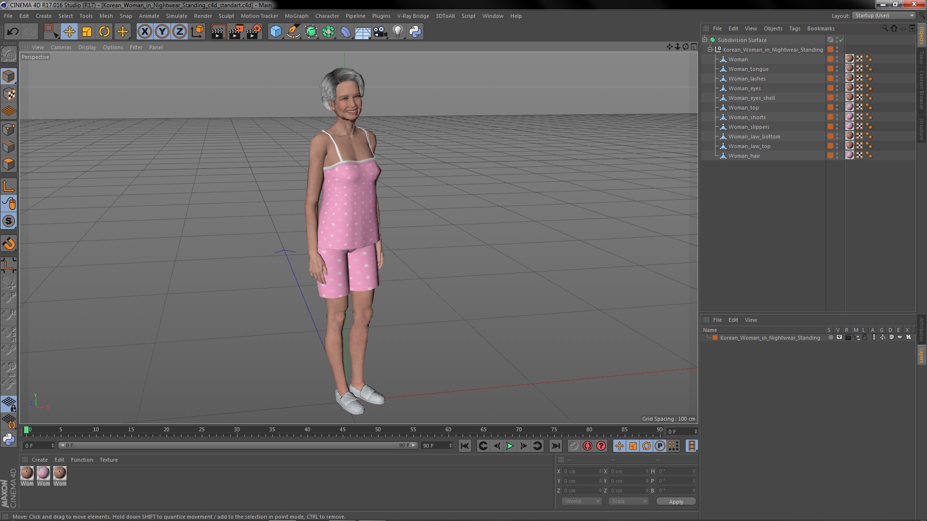Screen dimensions: 927x521
Task: Open the Deformer bend icon
Action: coord(346,32)
